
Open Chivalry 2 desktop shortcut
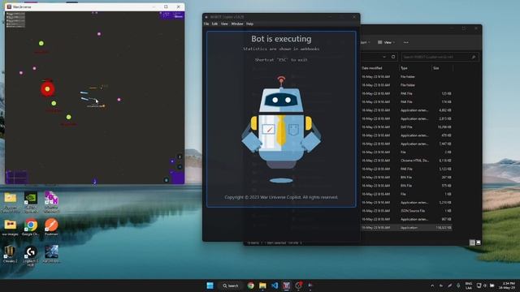coord(10,254)
